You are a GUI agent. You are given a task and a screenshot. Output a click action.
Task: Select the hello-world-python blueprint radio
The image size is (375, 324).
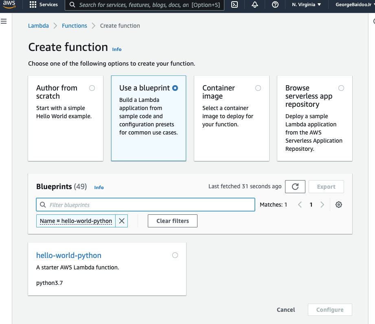coord(175,255)
